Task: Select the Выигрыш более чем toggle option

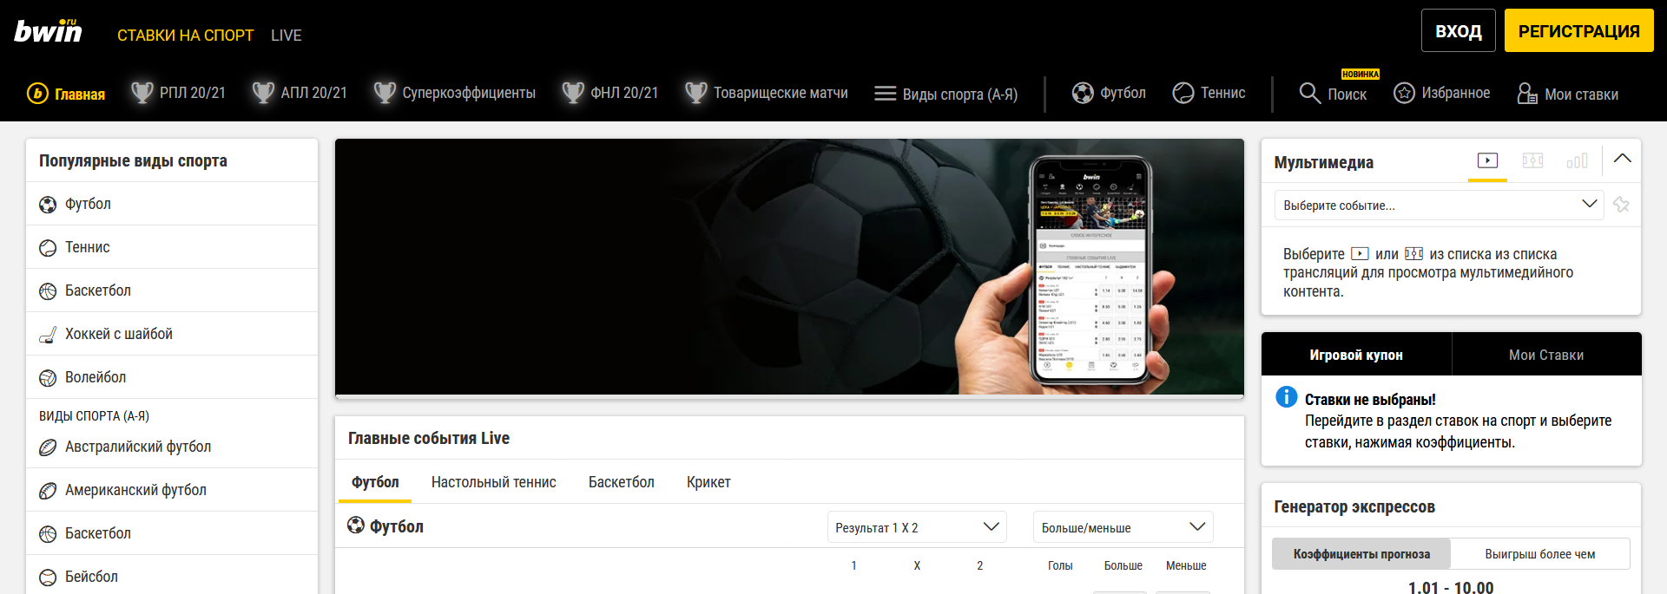Action: point(1539,554)
